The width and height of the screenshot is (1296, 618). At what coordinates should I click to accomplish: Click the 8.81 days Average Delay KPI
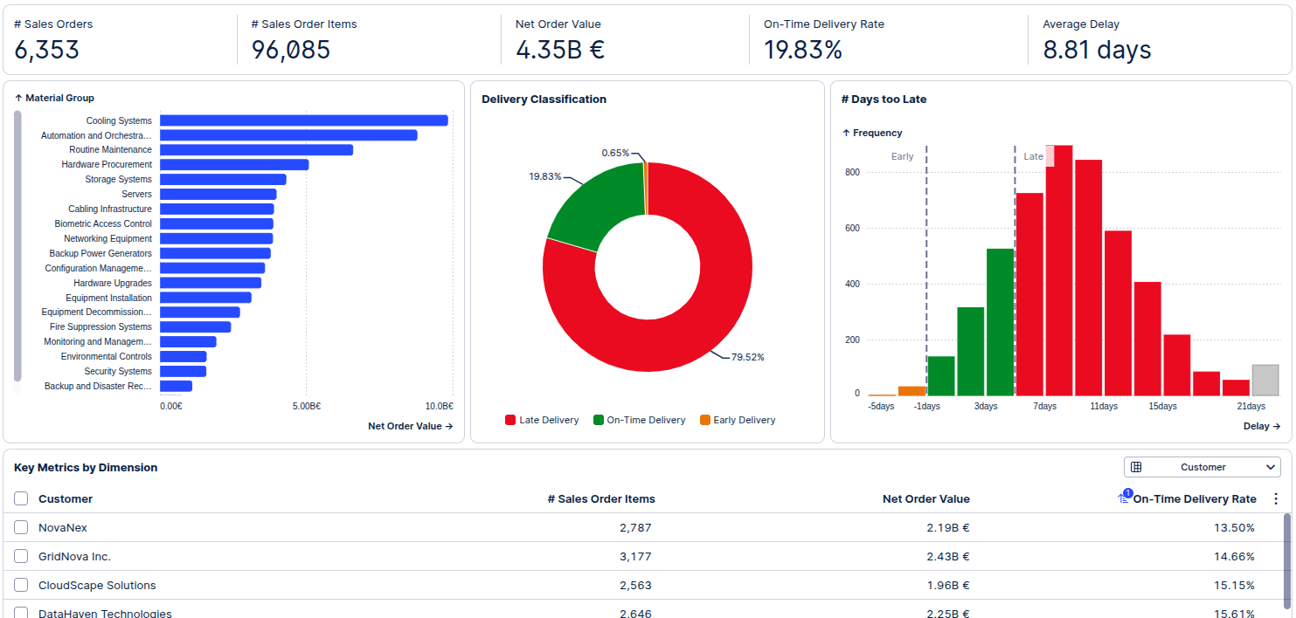click(x=1097, y=50)
